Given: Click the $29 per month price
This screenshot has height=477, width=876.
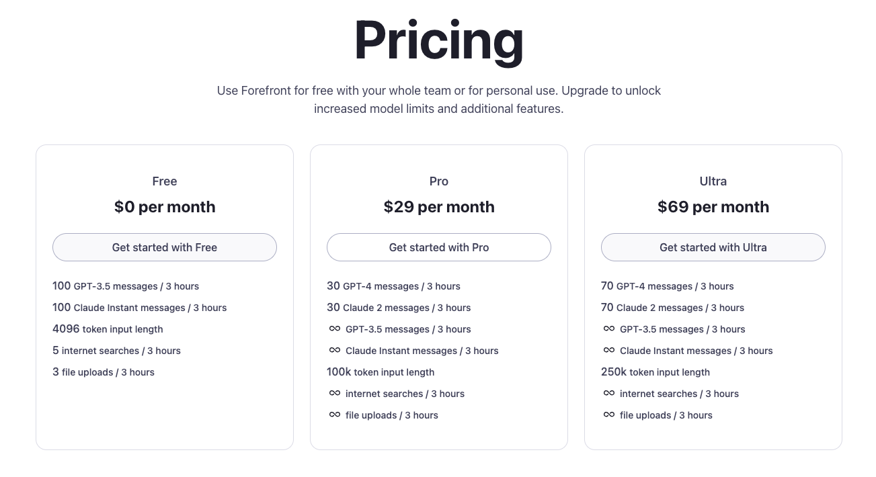Looking at the screenshot, I should pyautogui.click(x=439, y=207).
